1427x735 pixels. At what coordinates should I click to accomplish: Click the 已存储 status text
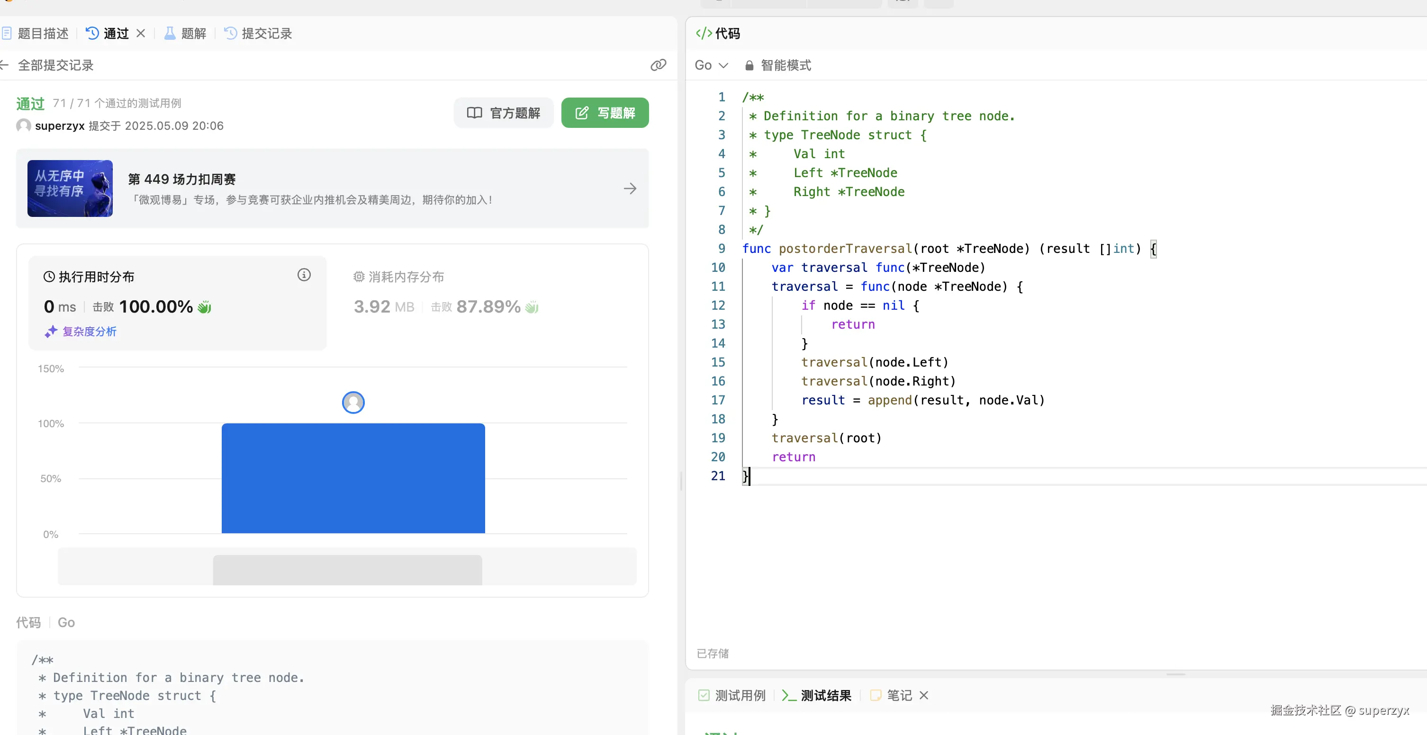click(713, 654)
